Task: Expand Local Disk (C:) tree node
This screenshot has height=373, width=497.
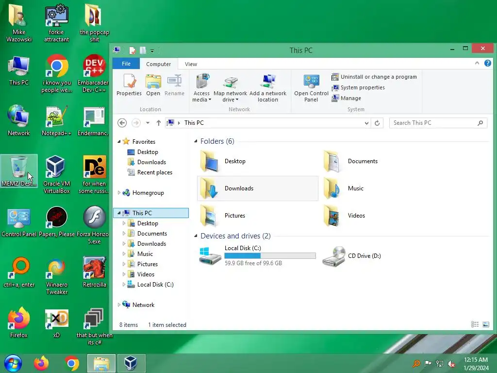Action: pos(124,285)
